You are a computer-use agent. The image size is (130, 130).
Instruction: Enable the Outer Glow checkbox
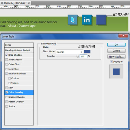point(7,64)
